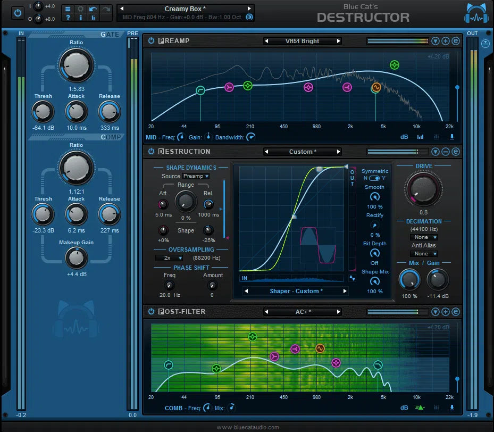Click the dB button in POST-FILTER panel
The image size is (494, 432).
coord(404,408)
